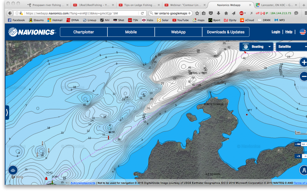307x192 pixels.
Task: Open DRMX bookmark
Action: point(264,20)
